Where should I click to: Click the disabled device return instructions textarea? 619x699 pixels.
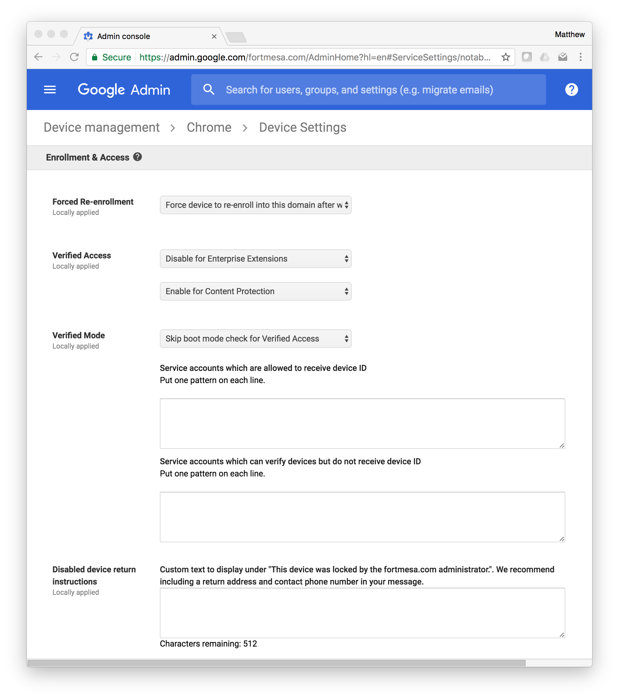point(362,613)
